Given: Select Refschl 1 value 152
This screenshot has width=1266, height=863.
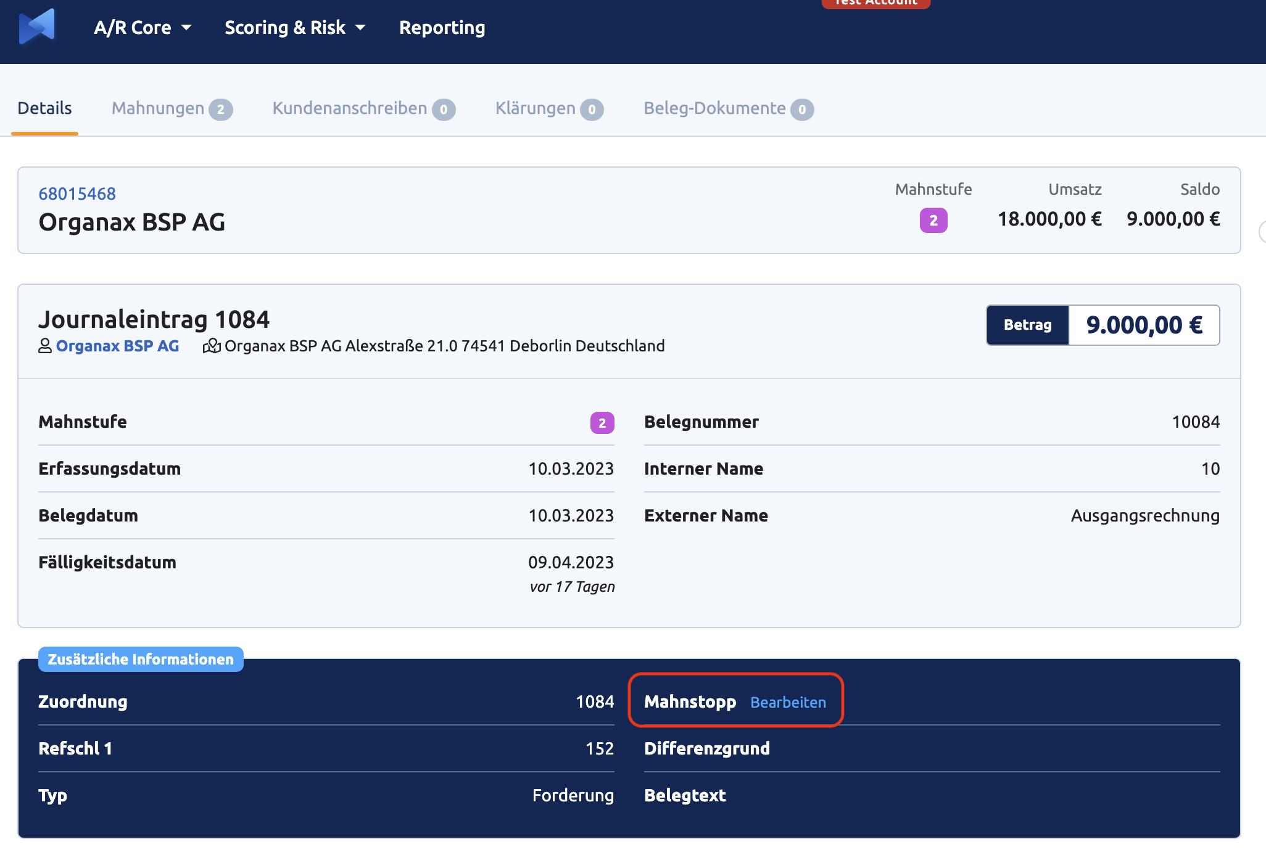Looking at the screenshot, I should pos(600,749).
